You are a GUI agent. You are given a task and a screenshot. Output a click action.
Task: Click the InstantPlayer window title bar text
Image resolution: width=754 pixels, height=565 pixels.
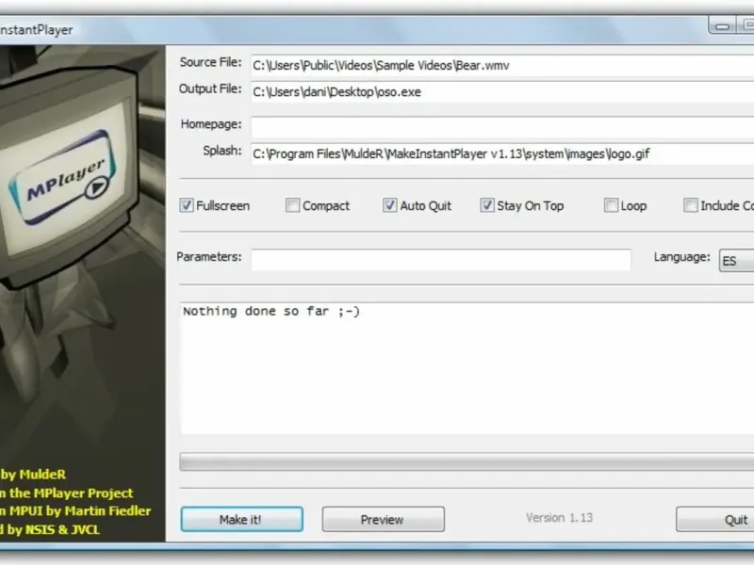tap(37, 30)
